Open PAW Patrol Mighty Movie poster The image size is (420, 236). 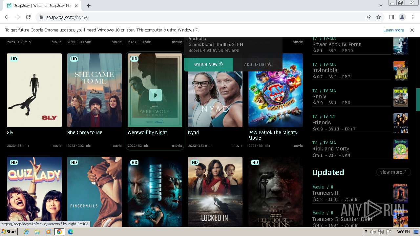click(276, 99)
